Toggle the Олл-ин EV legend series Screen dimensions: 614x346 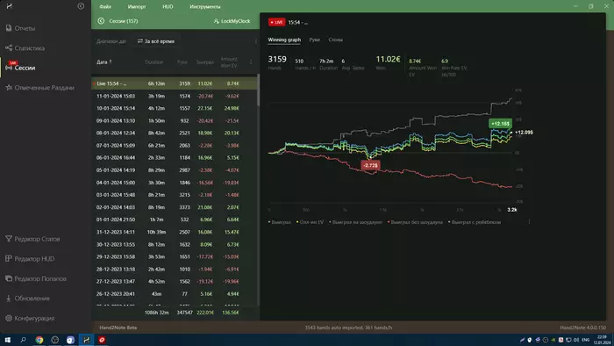tap(310, 222)
